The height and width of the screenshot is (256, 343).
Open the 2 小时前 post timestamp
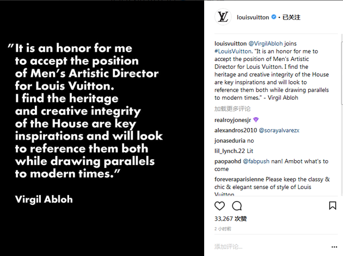(223, 229)
